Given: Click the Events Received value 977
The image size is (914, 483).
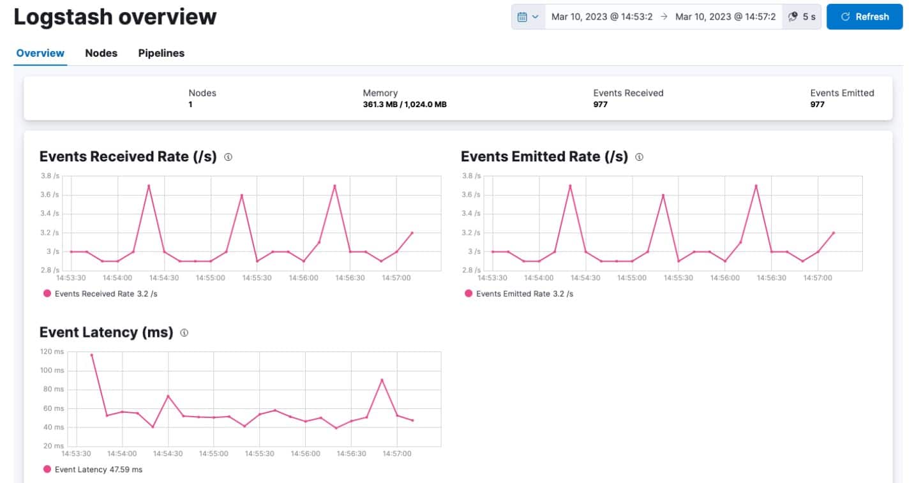Looking at the screenshot, I should (600, 105).
